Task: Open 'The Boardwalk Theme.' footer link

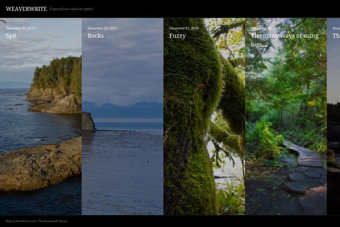Action: click(x=53, y=221)
